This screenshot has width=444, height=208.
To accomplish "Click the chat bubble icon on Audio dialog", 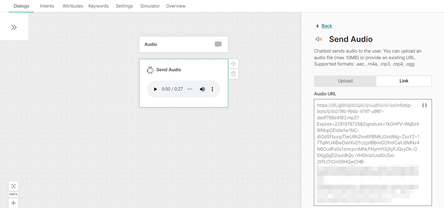I will pos(218,44).
